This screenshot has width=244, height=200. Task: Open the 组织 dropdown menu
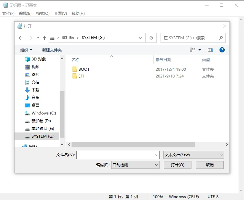[x=26, y=50]
